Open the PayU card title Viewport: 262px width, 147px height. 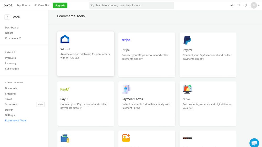[64, 99]
